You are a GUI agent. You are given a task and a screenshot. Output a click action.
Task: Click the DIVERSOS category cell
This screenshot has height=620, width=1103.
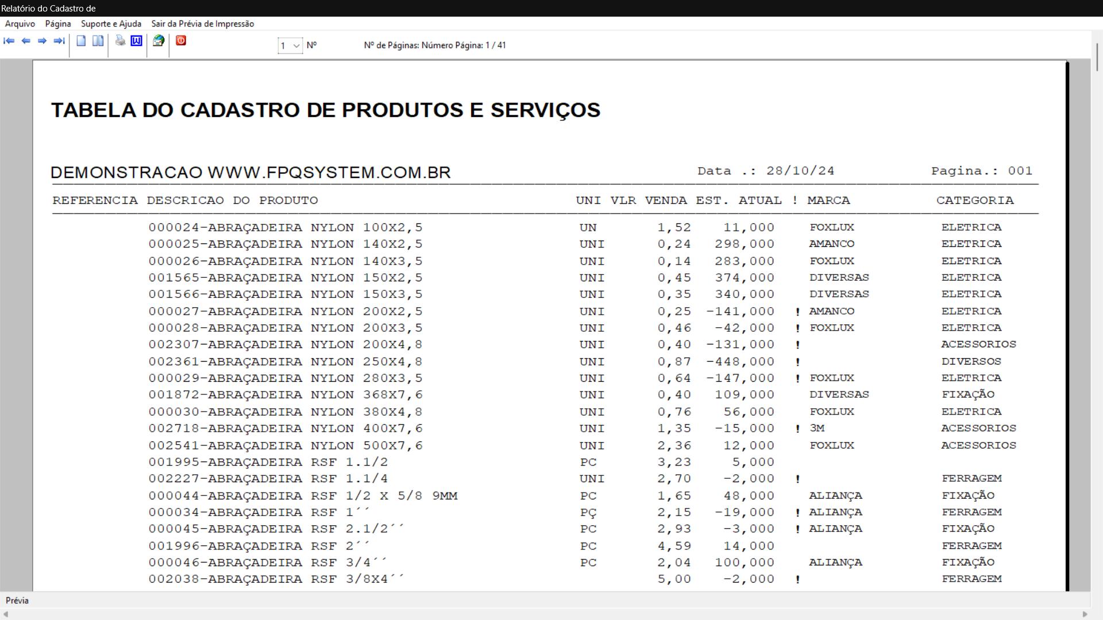(x=971, y=362)
